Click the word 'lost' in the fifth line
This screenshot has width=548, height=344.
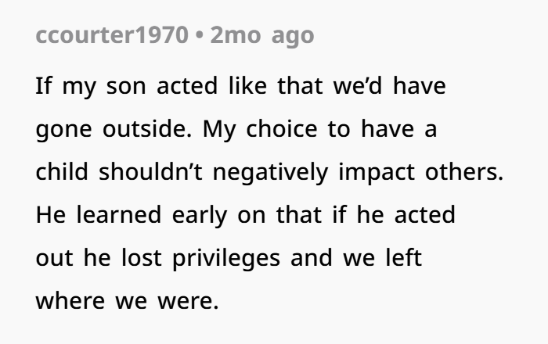pos(142,257)
